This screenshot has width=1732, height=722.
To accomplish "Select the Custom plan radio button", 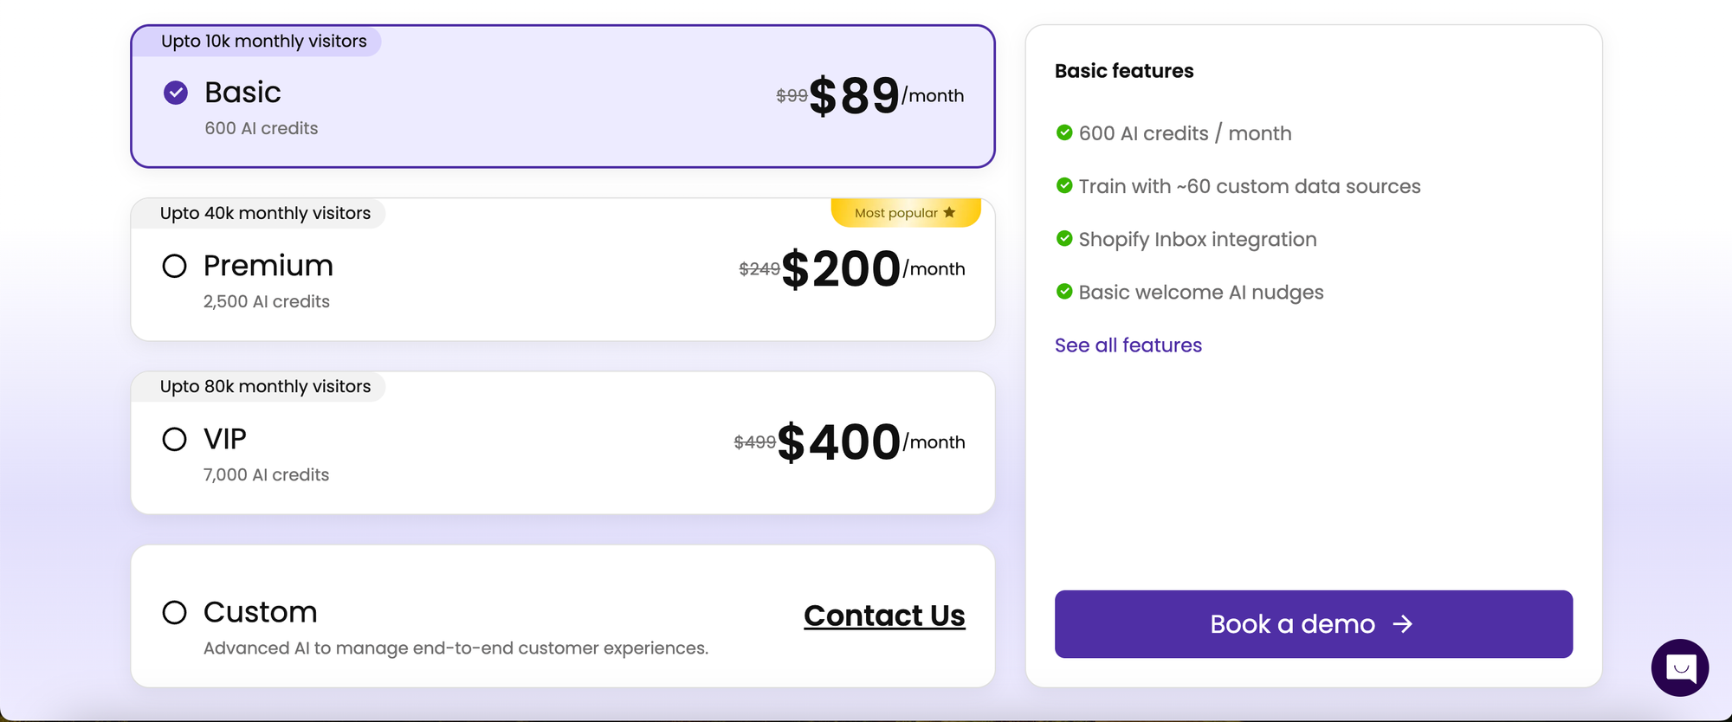I will 174,612.
